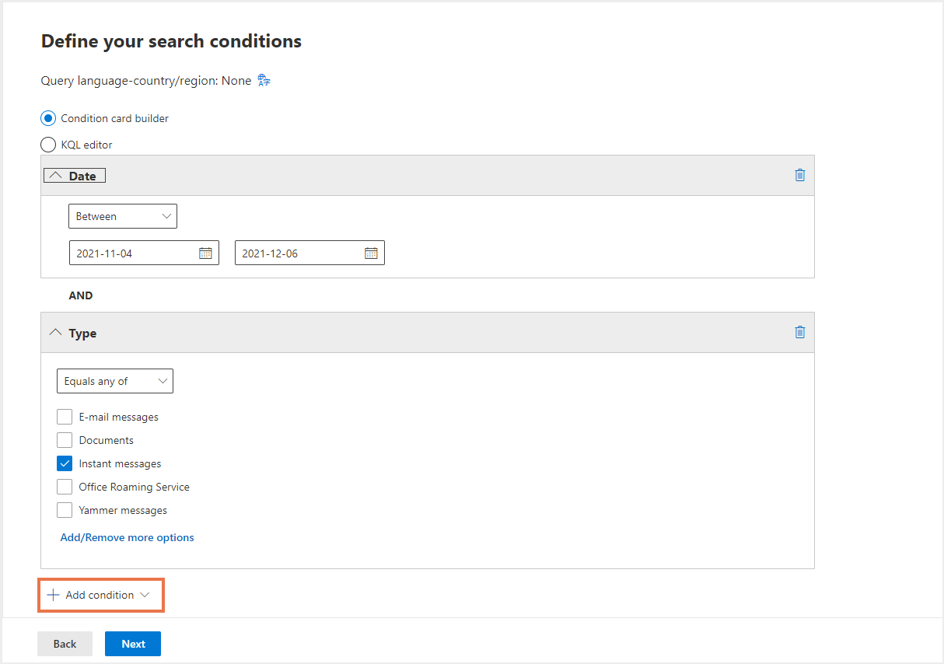Check the E-mail messages checkbox
Viewport: 944px width, 664px height.
coord(65,417)
